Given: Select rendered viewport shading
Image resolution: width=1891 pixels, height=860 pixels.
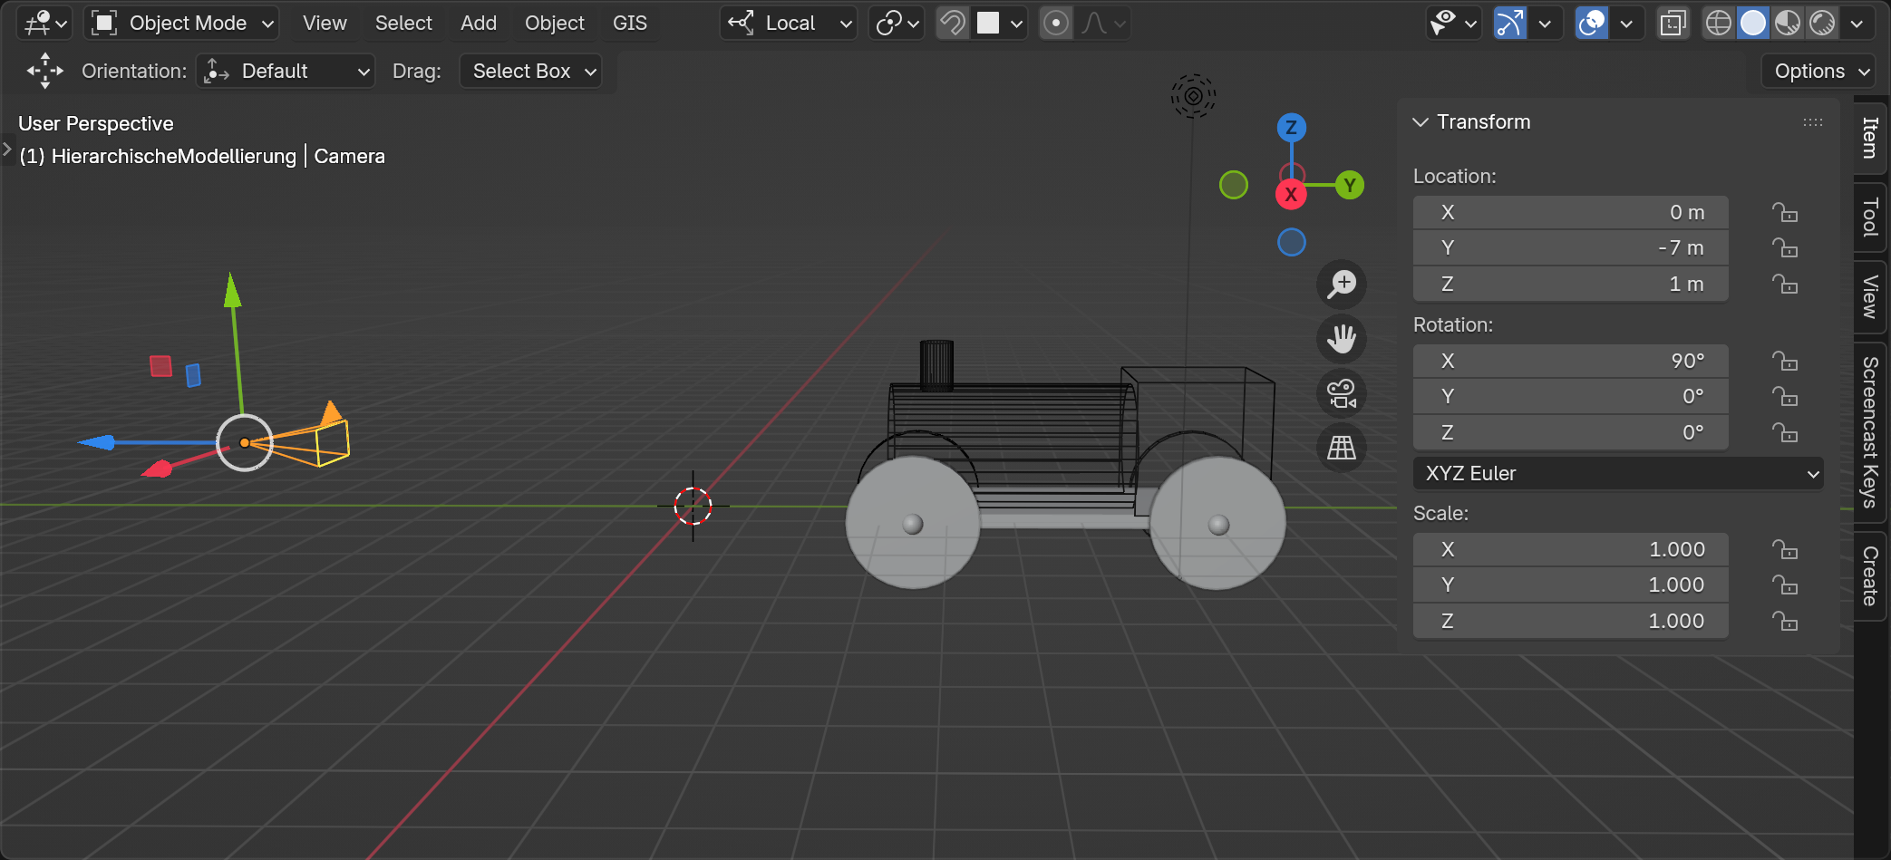Looking at the screenshot, I should point(1822,24).
